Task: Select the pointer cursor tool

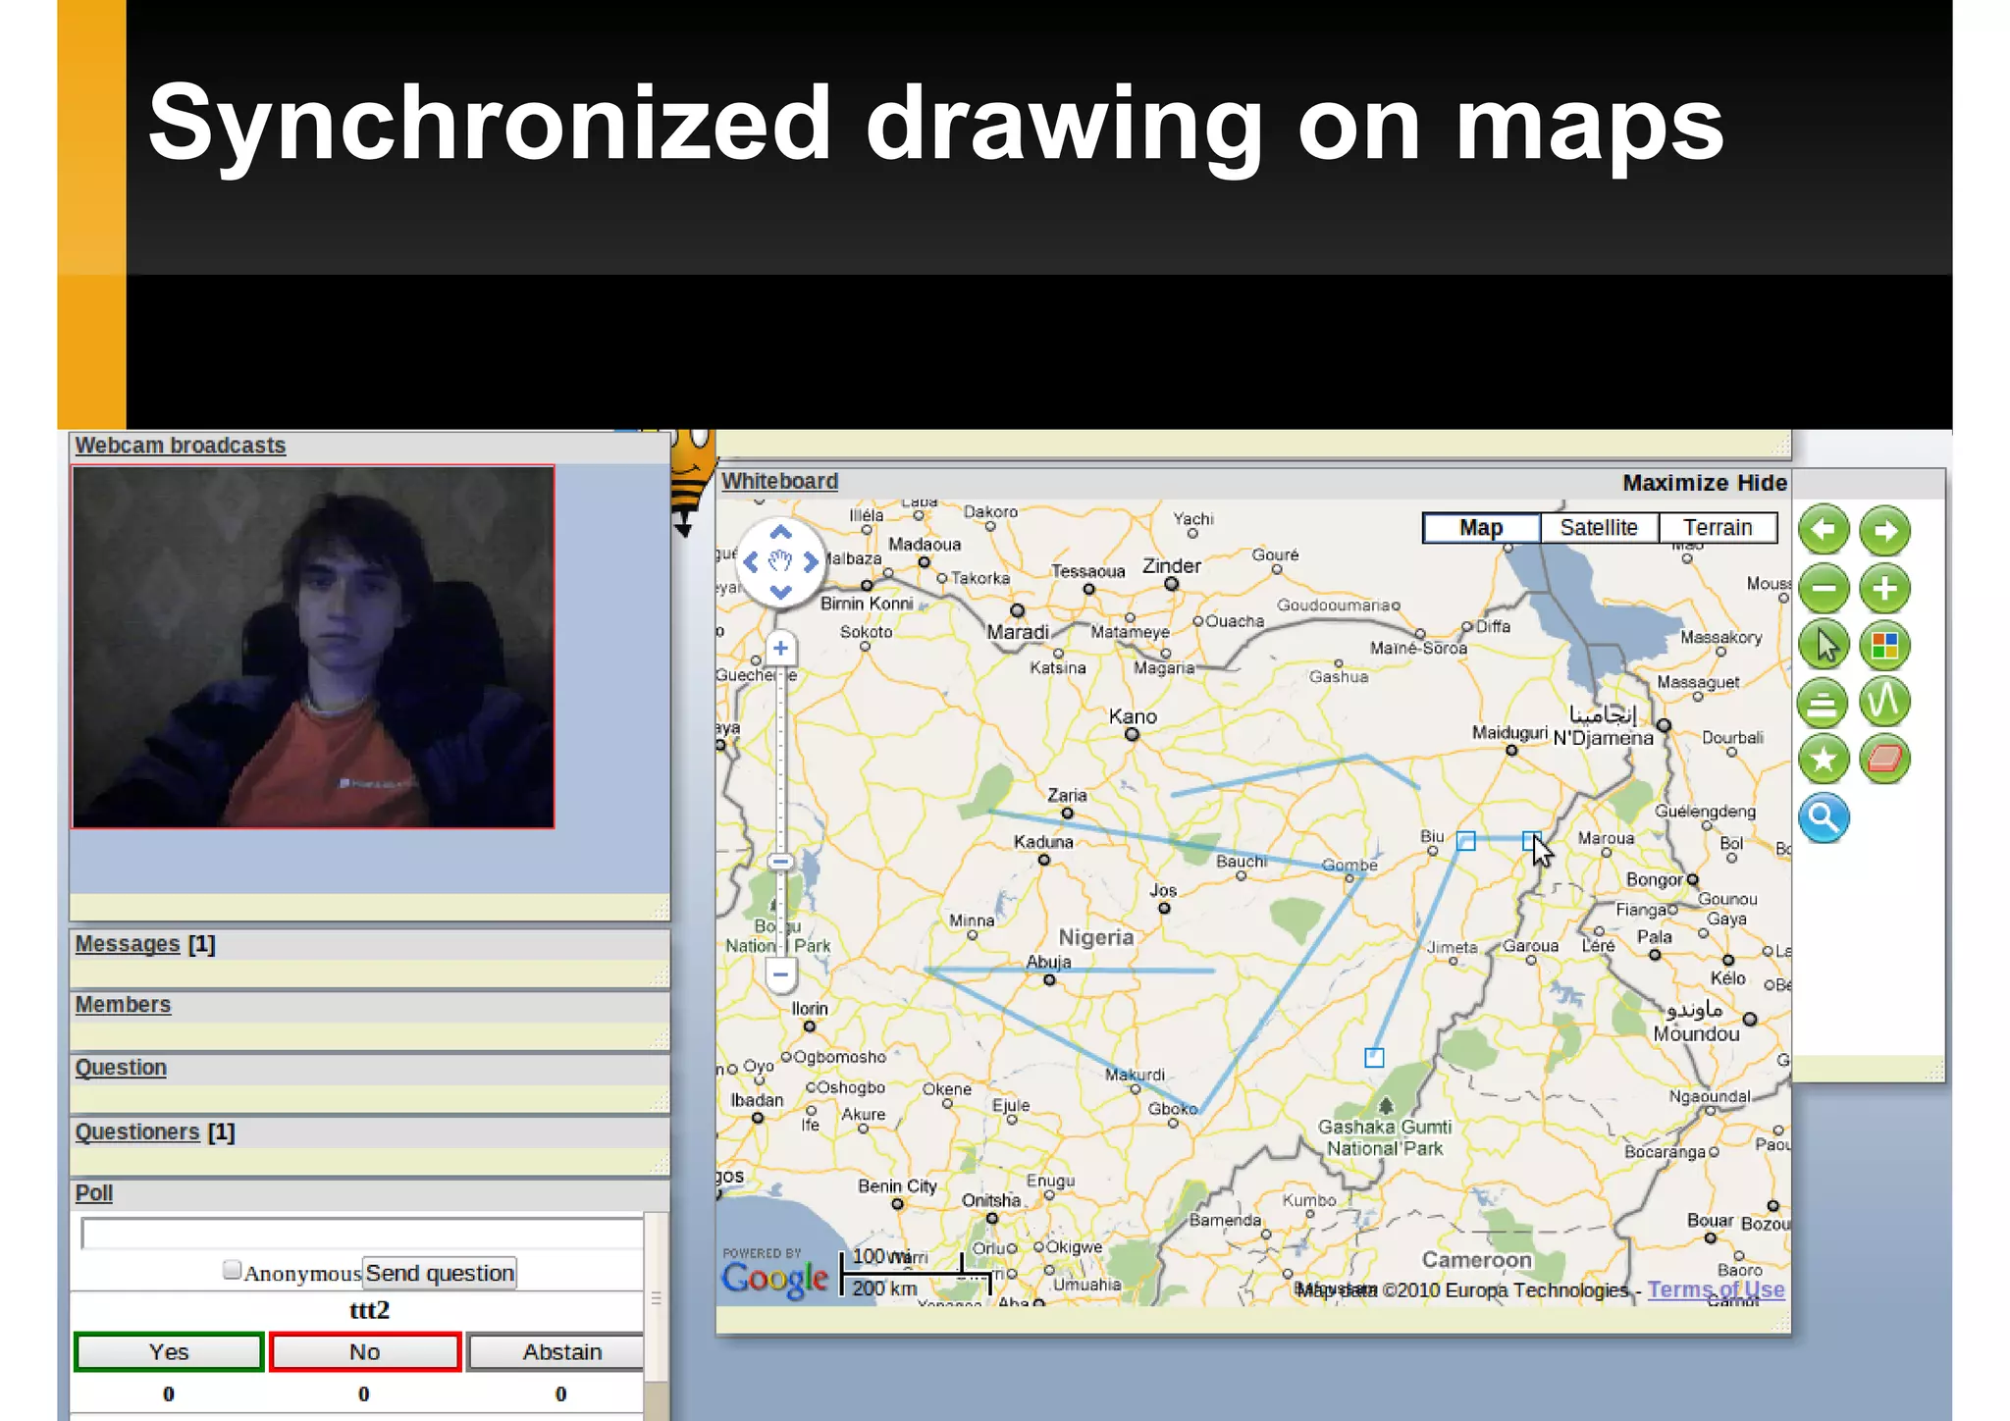Action: [x=1824, y=646]
